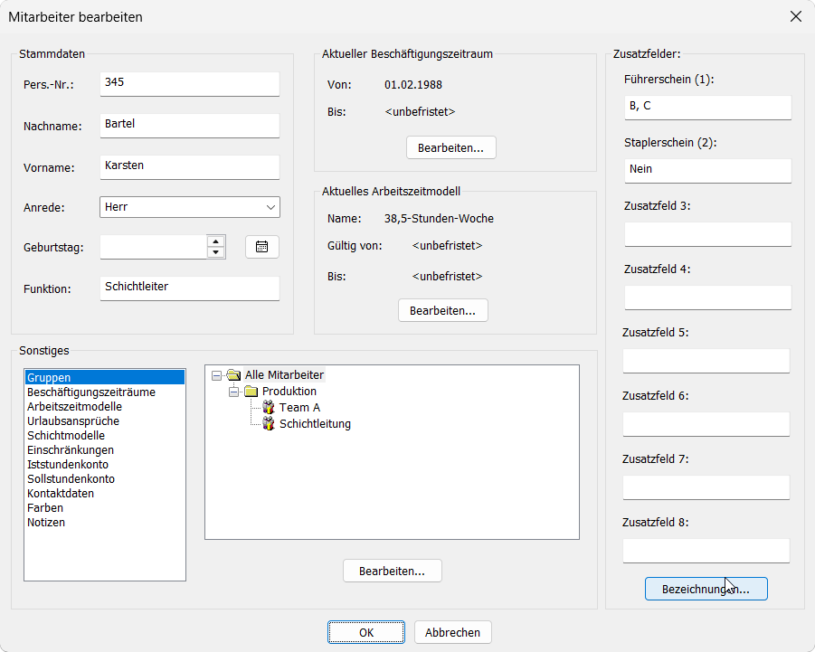Select Einschränkungen in the Sonstiges list
The height and width of the screenshot is (652, 815).
[x=104, y=450]
